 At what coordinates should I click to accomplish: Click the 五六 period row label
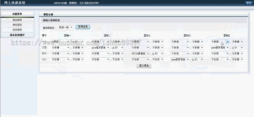tap(44, 53)
